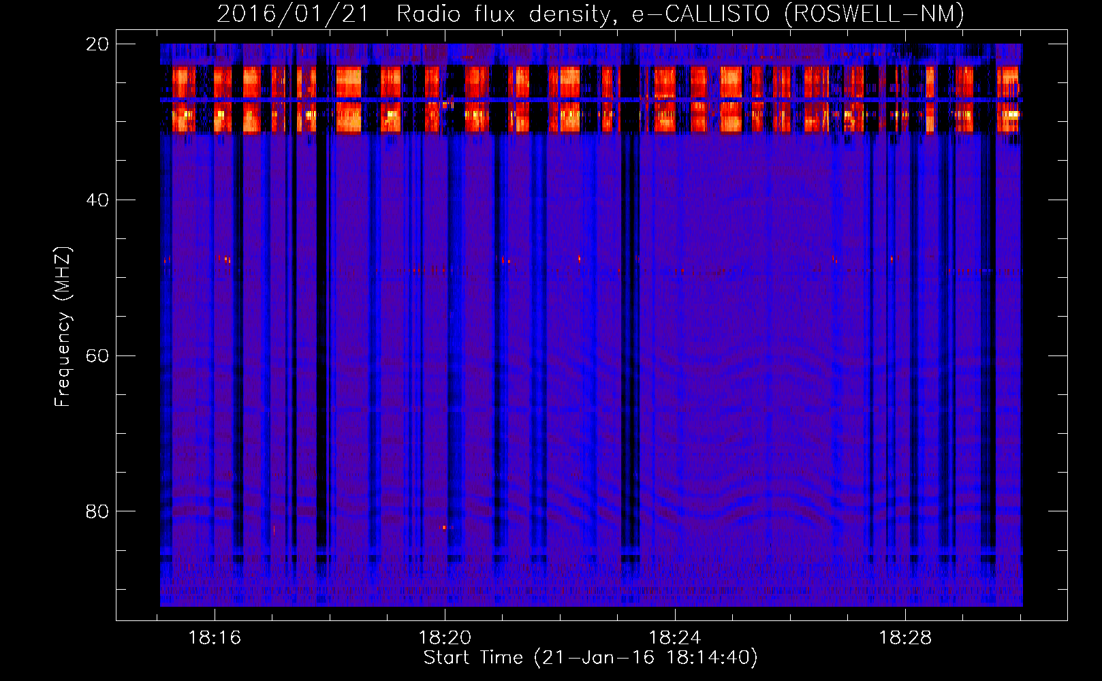The height and width of the screenshot is (681, 1102).
Task: Select the "Frequency (MHZ)" y-axis label
Action: click(63, 327)
